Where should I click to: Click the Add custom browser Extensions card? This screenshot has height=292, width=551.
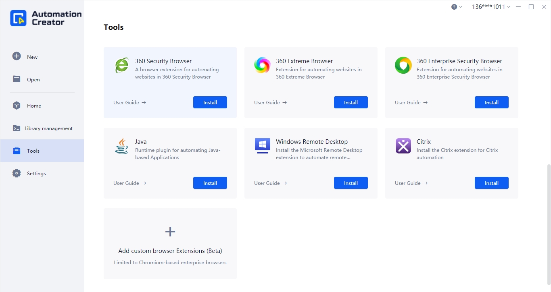(170, 244)
